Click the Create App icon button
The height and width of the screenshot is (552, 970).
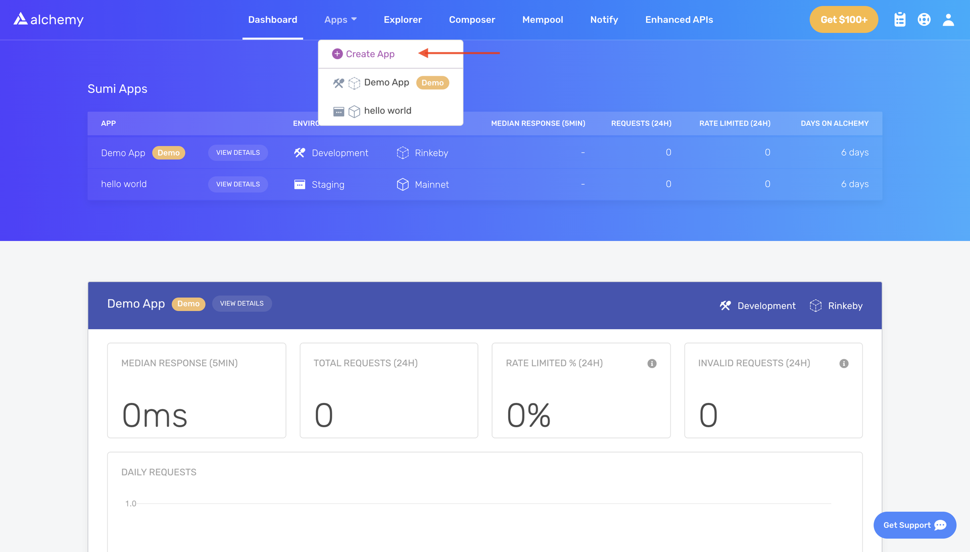(x=338, y=54)
